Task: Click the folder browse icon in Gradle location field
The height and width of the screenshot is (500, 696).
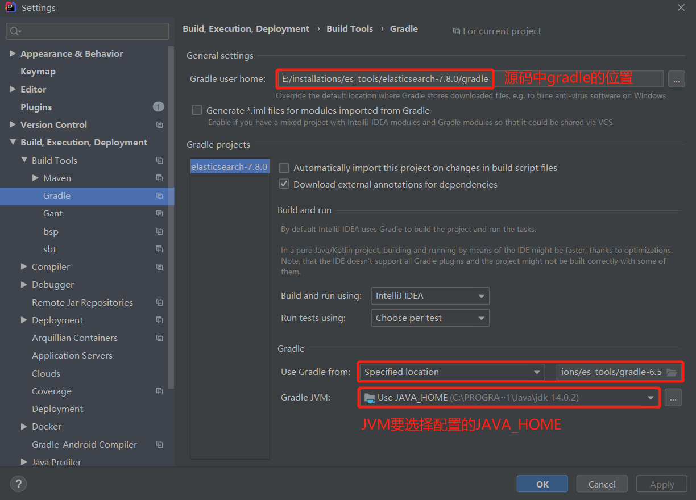Action: (672, 372)
